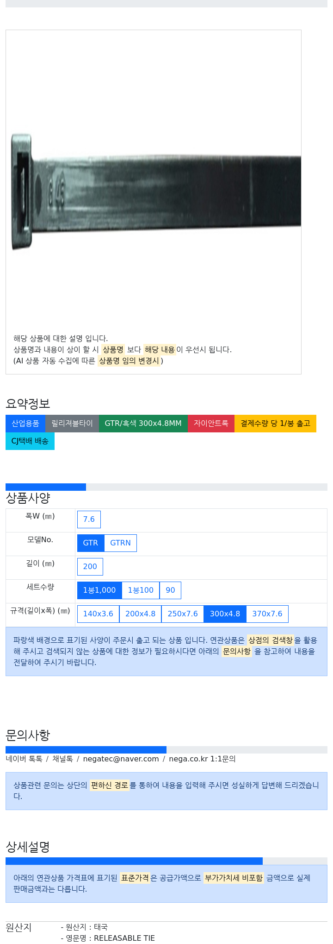Screen dimensions: 333x944
Task: Select the 300x4.8 size option
Action: [225, 614]
